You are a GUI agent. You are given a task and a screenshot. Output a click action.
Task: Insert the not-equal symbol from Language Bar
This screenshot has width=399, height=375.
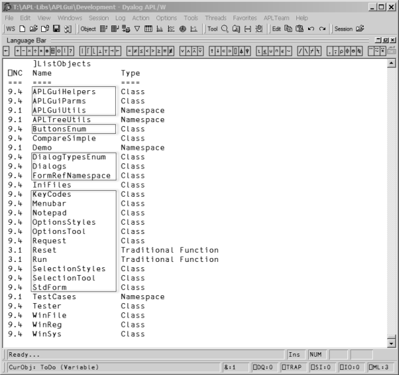pos(135,52)
